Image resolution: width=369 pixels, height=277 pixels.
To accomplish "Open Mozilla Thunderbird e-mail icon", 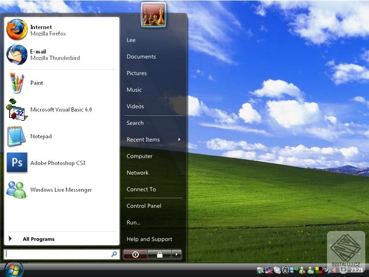I will pos(17,54).
